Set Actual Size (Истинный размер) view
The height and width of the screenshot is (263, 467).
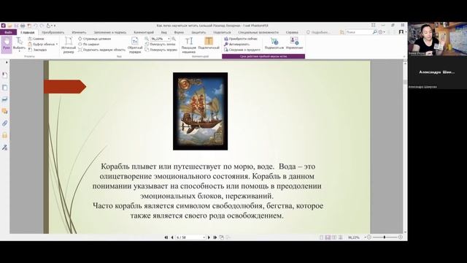coord(69,45)
